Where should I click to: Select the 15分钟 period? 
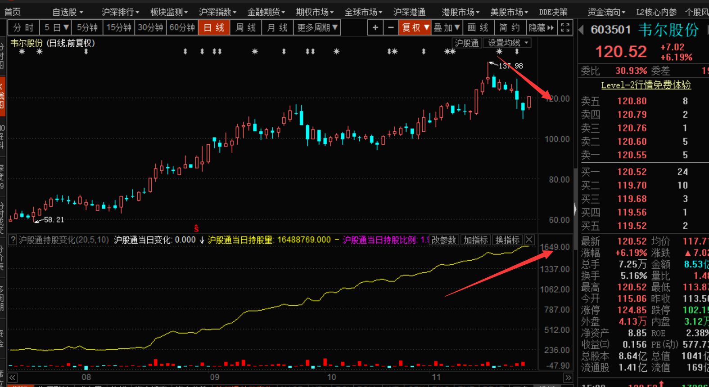pos(119,28)
